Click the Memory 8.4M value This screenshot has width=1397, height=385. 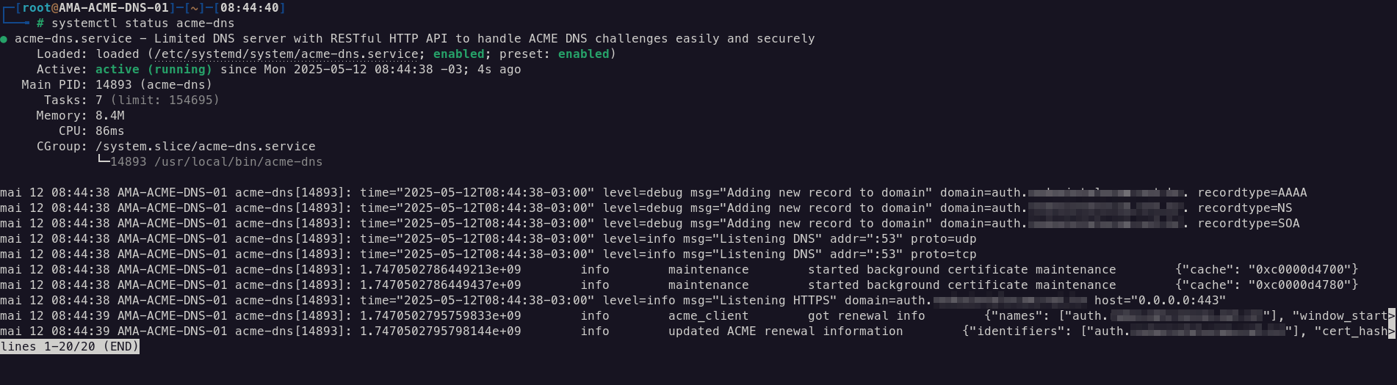point(109,116)
